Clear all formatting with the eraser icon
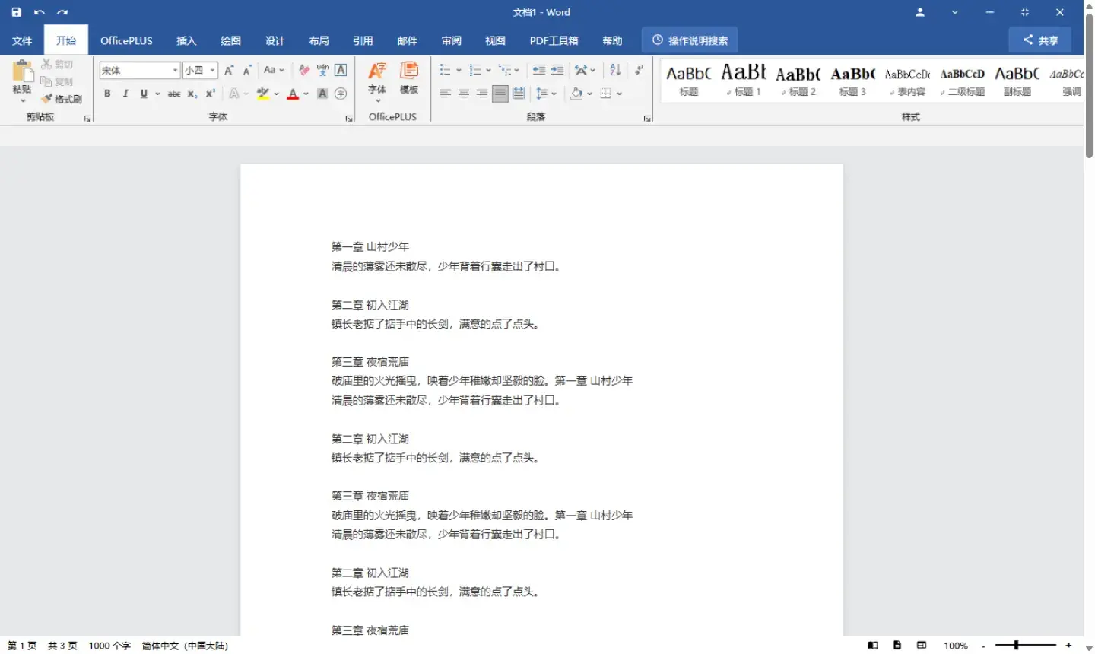1095x654 pixels. pos(304,70)
